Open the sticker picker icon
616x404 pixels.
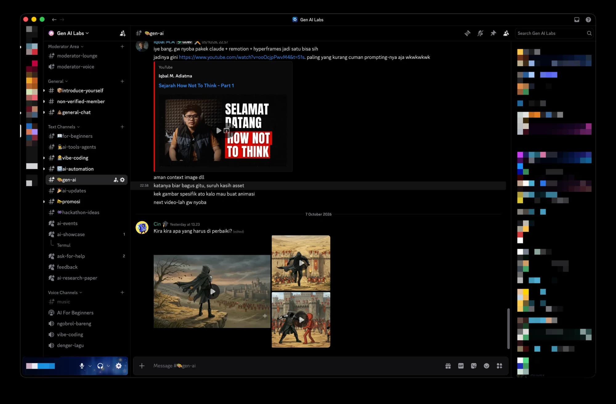(474, 366)
